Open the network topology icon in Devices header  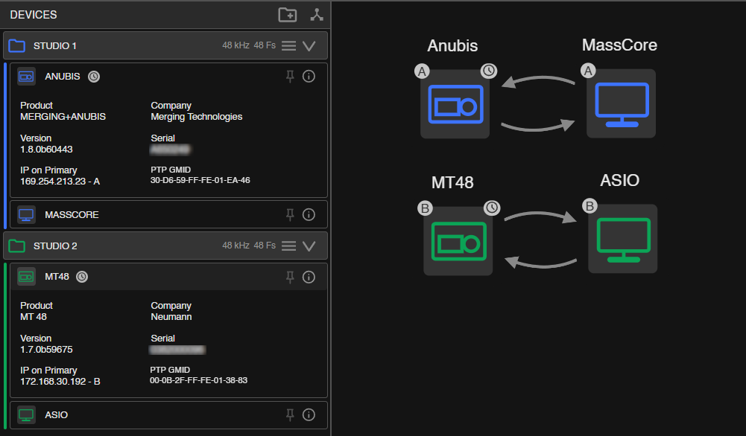coord(317,15)
